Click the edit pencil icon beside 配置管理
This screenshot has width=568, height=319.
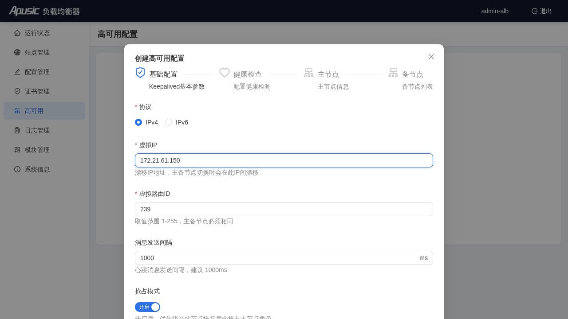[17, 72]
